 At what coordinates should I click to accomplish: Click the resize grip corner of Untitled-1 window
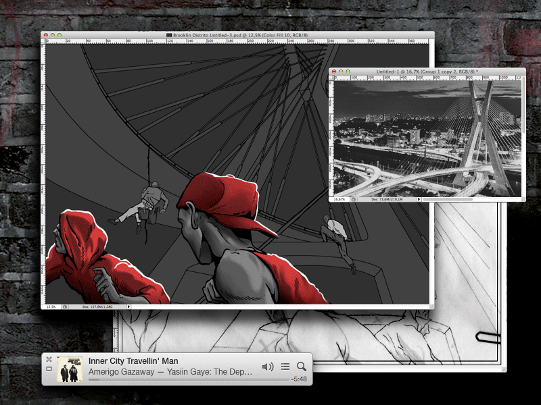tap(523, 199)
